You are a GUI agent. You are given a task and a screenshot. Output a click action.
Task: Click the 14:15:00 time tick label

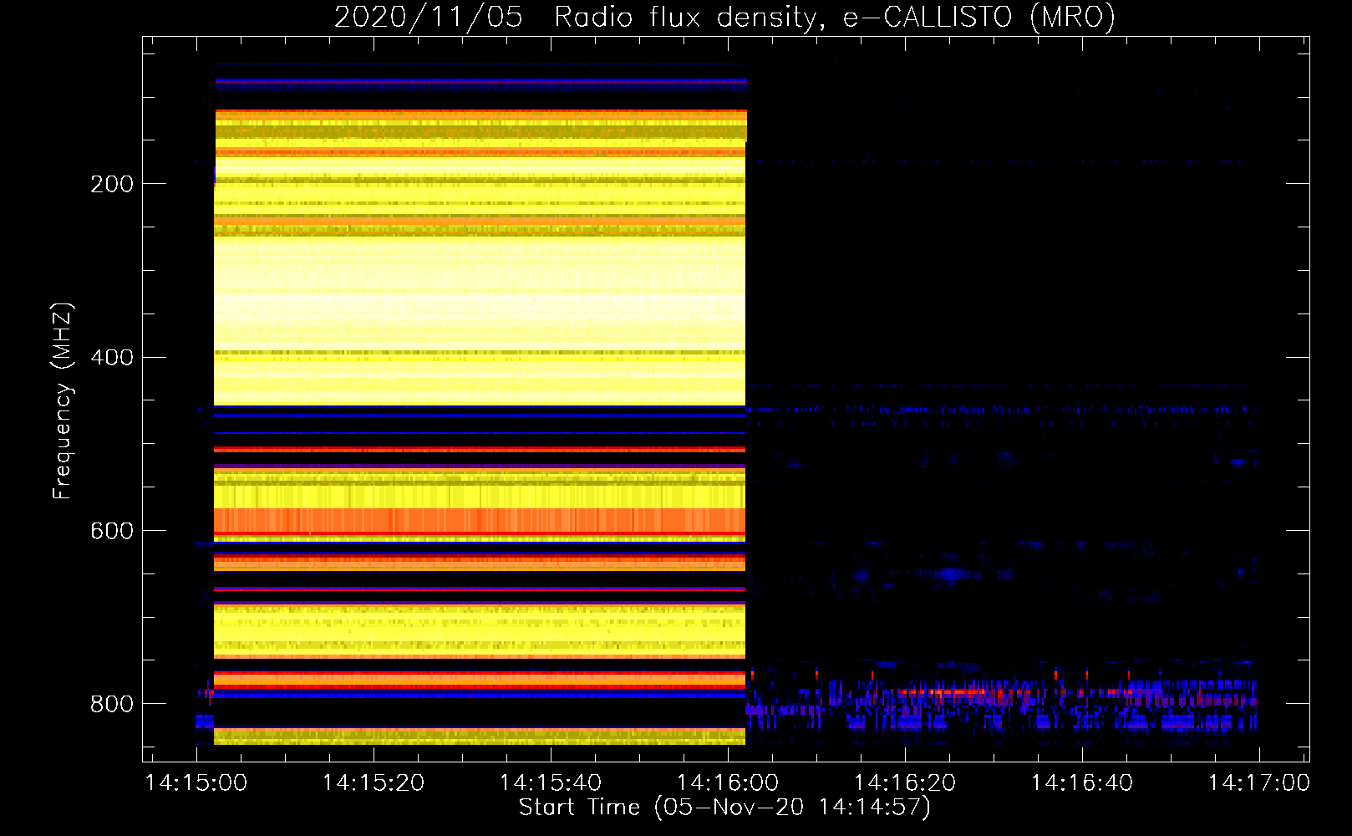tap(196, 783)
